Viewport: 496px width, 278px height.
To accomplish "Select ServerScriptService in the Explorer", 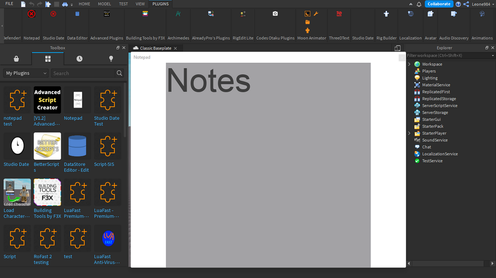I will (439, 105).
